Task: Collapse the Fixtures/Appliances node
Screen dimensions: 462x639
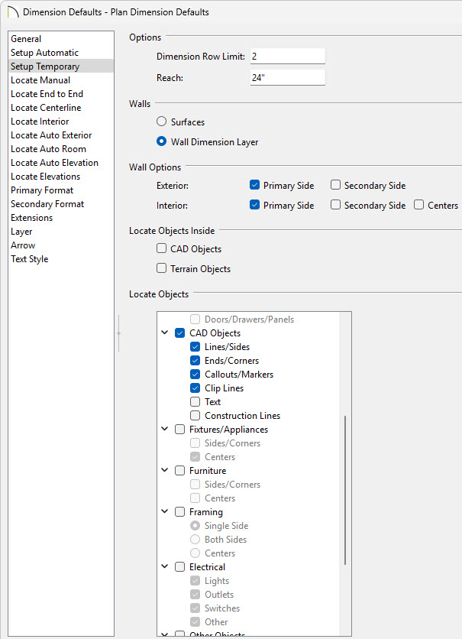Action: [165, 429]
